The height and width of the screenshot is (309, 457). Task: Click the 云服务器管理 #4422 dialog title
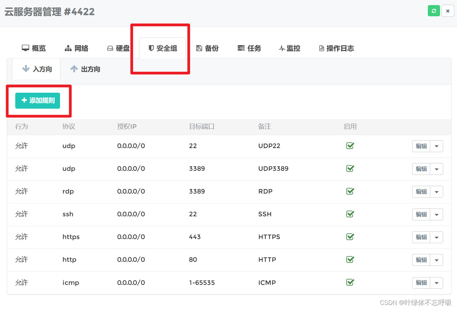[x=50, y=12]
